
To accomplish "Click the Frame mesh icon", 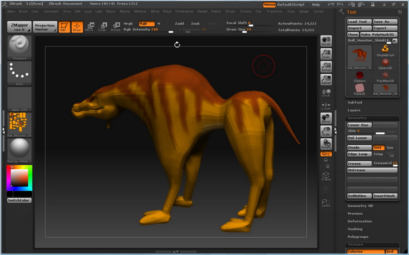I will coord(326,176).
